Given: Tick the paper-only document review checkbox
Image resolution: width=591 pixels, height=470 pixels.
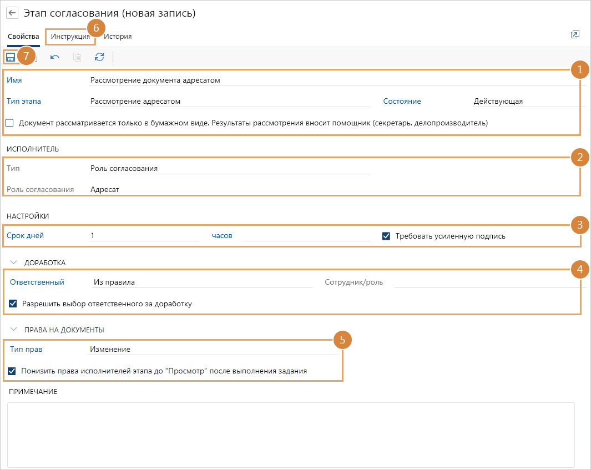Looking at the screenshot, I should (9, 123).
